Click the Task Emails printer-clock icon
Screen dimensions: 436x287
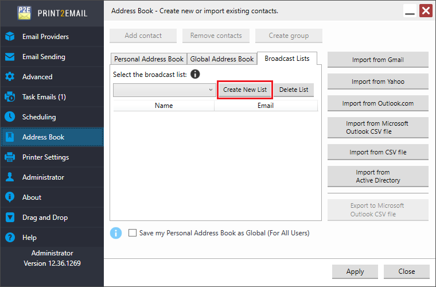coord(10,97)
